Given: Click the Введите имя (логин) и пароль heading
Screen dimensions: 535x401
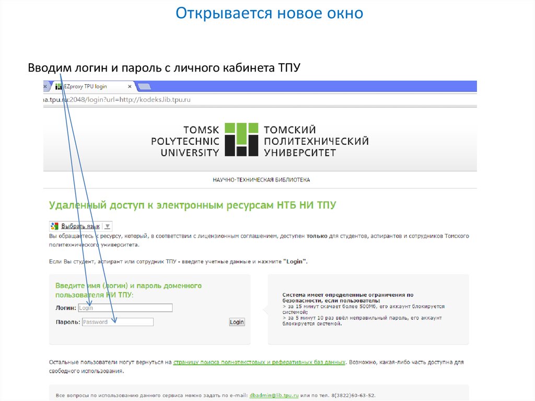Looking at the screenshot, I should click(129, 290).
